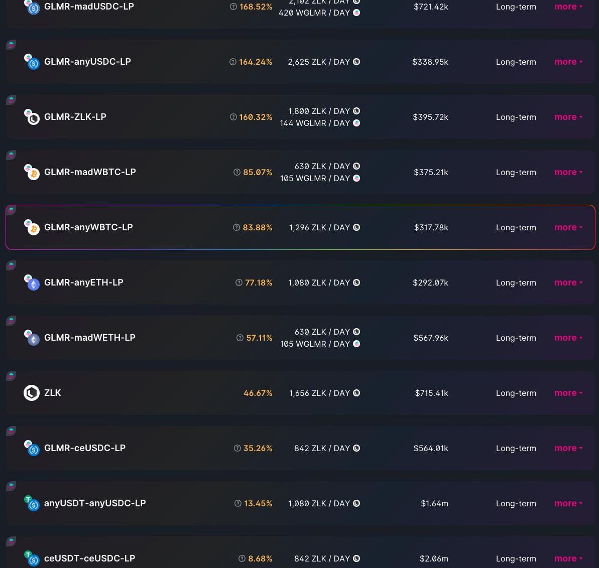The height and width of the screenshot is (568, 599).
Task: Click the corner badge on GLMR-madWETH-LP card
Action: (11, 321)
